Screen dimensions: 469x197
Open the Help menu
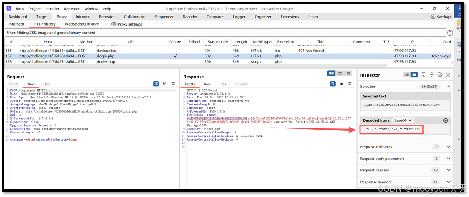click(x=107, y=9)
